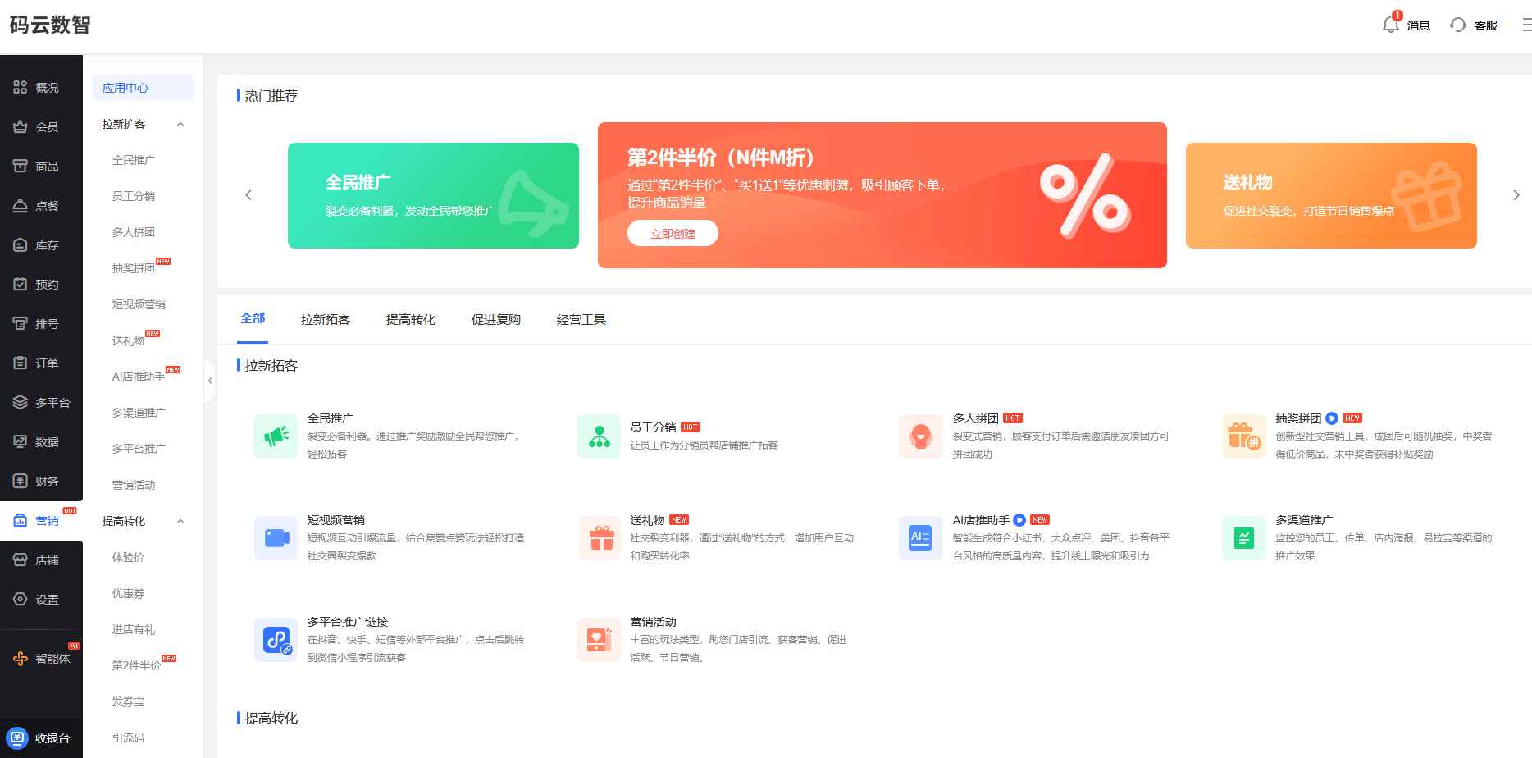Screen dimensions: 1532x758
Task: Go to previous carousel banner
Action: click(248, 195)
